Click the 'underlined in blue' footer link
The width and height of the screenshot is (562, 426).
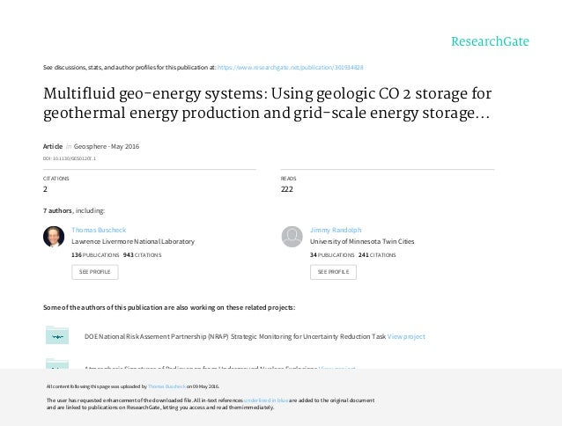point(266,400)
